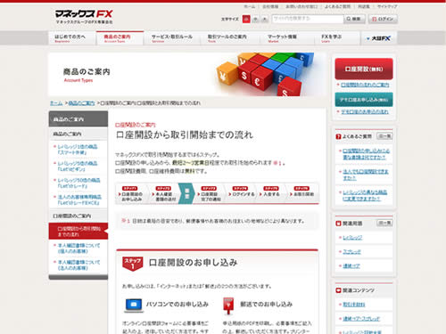Click step 6 お取引開始 in flow bar
Screen dimensions: 446x334
point(302,191)
